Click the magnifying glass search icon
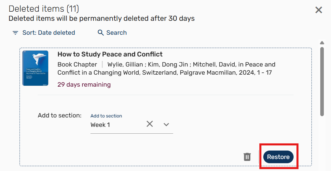The image size is (331, 171). 101,33
